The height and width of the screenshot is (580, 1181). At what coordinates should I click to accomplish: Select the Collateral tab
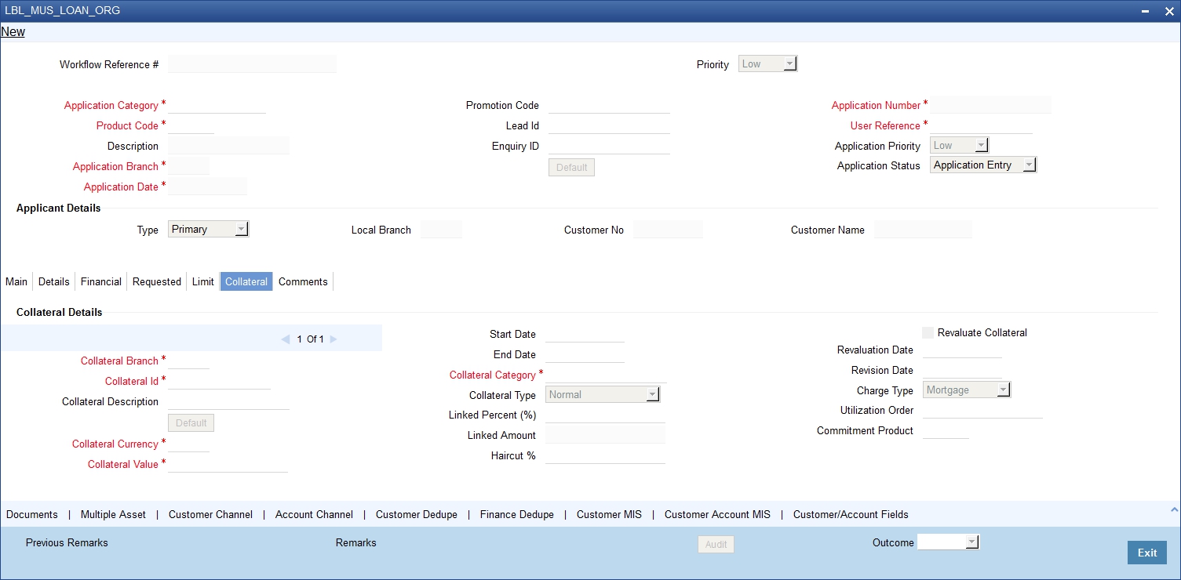pos(246,281)
